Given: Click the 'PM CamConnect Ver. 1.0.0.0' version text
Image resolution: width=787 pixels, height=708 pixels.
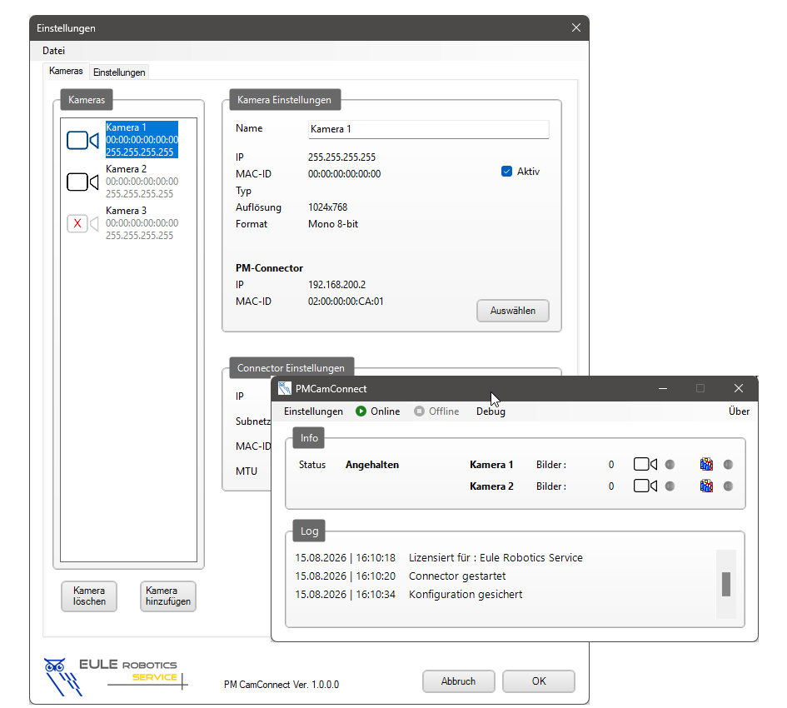Looking at the screenshot, I should point(281,685).
